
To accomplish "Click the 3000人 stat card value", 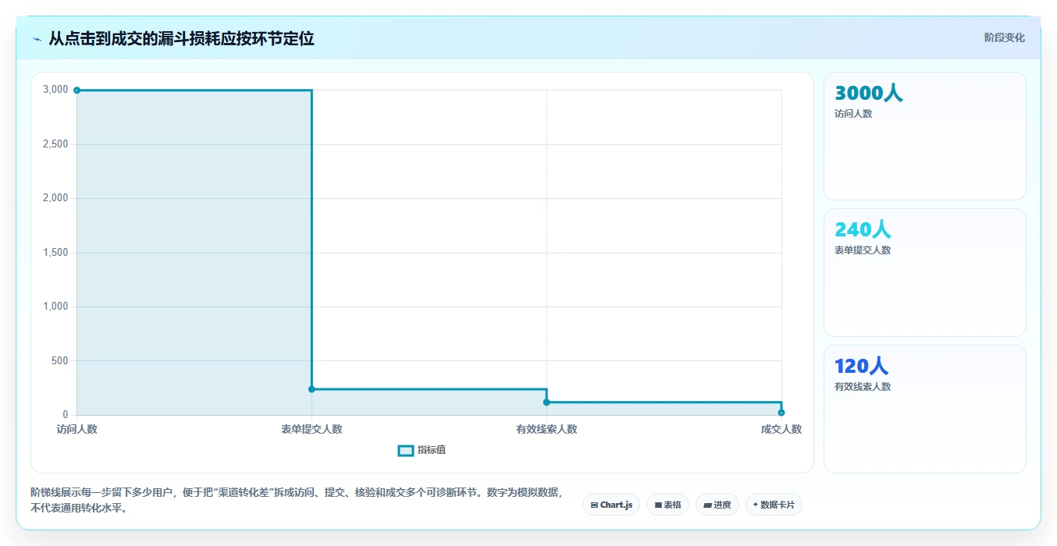I will 868,94.
